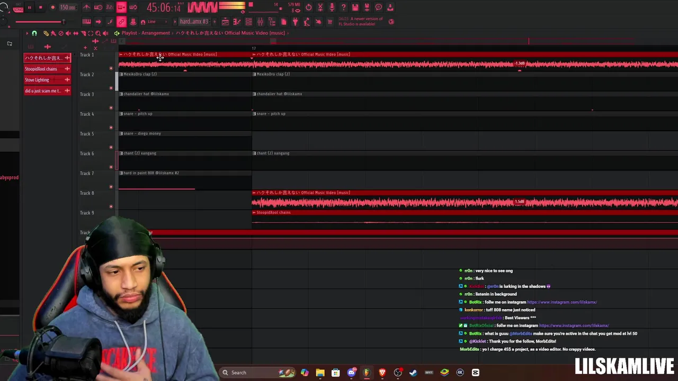Read the newer version of FL Studio notice

pyautogui.click(x=361, y=22)
